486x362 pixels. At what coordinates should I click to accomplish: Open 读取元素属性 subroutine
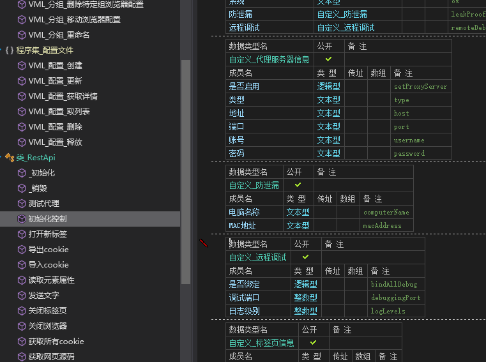[52, 280]
